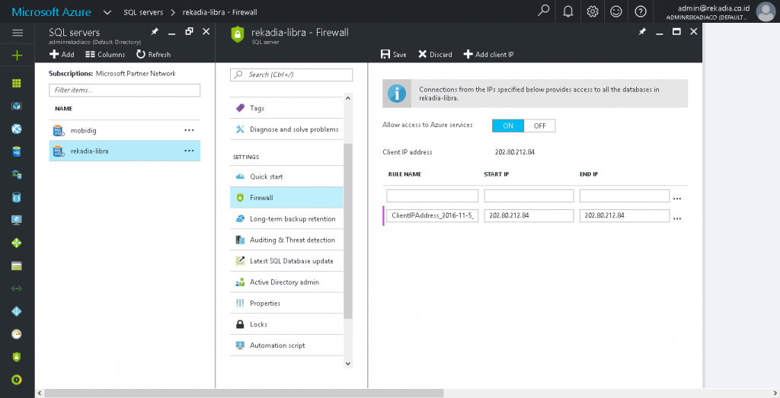Click ClientIPAddress_2016-11-5 rule name field
The height and width of the screenshot is (398, 780).
click(x=433, y=215)
